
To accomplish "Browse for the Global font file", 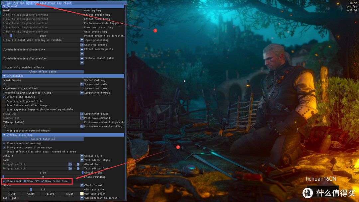I will pyautogui.click(x=70, y=164).
